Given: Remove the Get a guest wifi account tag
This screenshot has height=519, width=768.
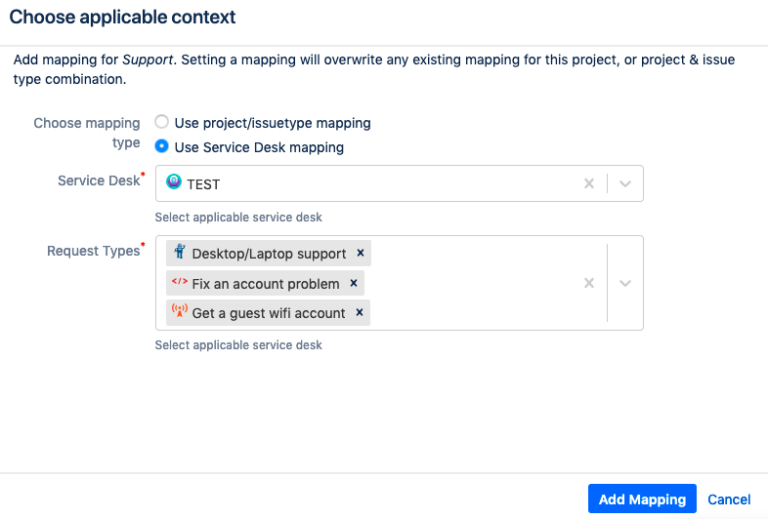Looking at the screenshot, I should point(360,312).
